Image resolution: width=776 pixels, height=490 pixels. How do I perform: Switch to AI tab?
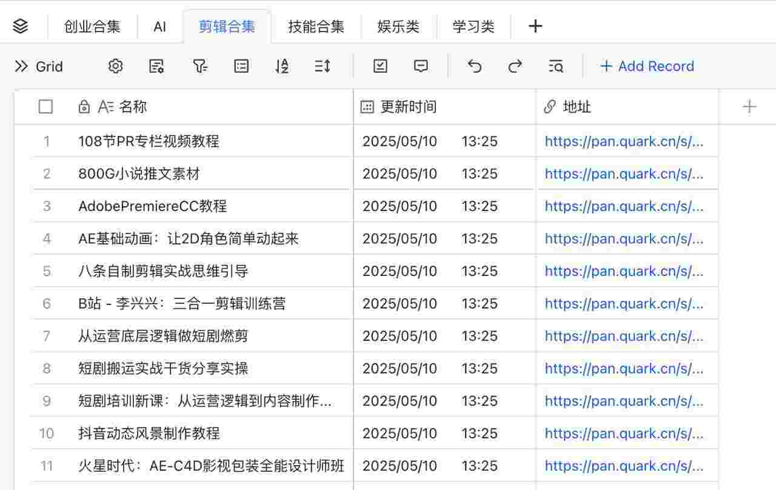[x=160, y=26]
